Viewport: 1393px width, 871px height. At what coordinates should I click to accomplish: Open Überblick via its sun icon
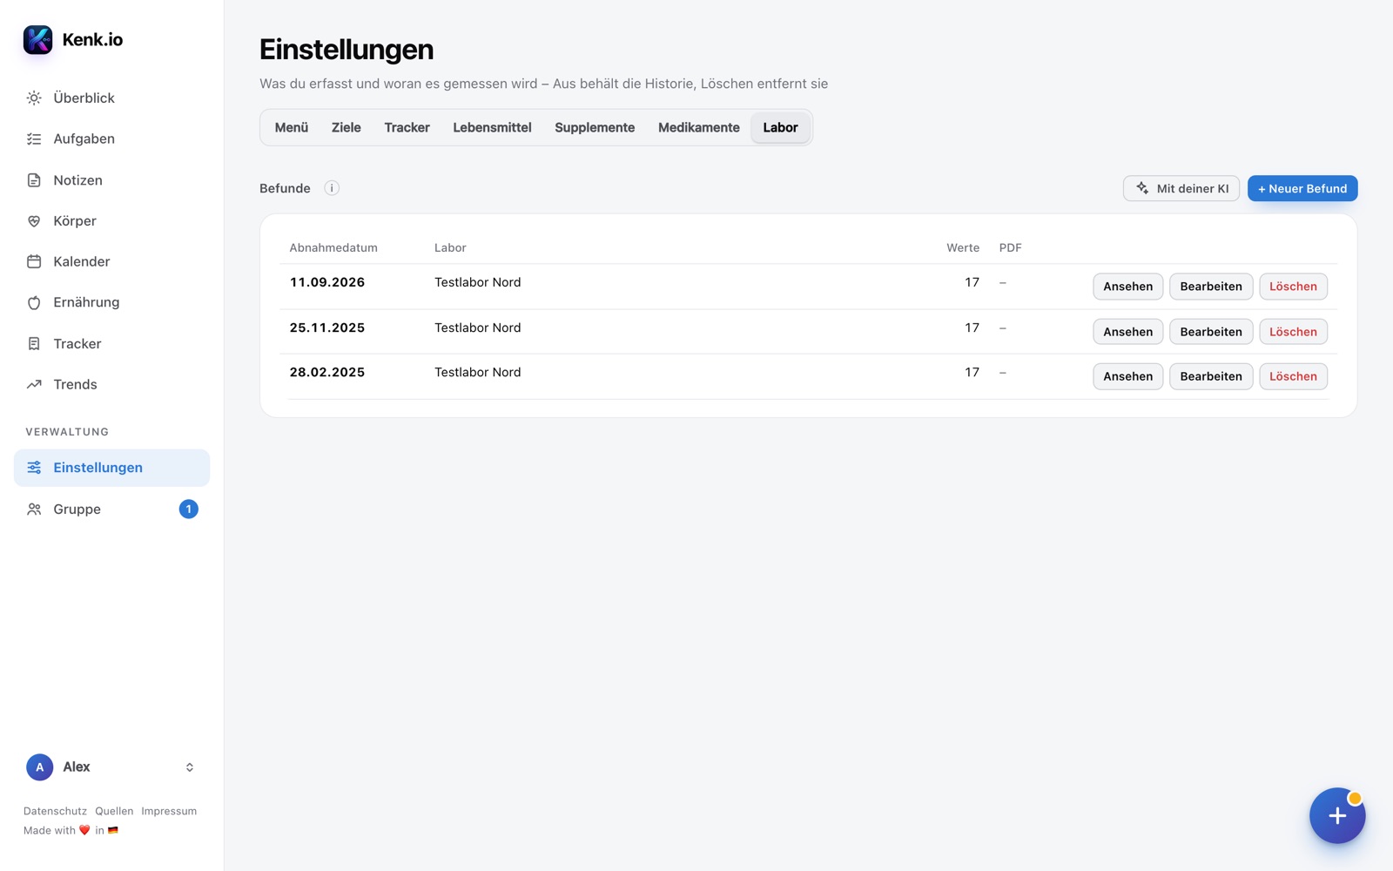34,98
